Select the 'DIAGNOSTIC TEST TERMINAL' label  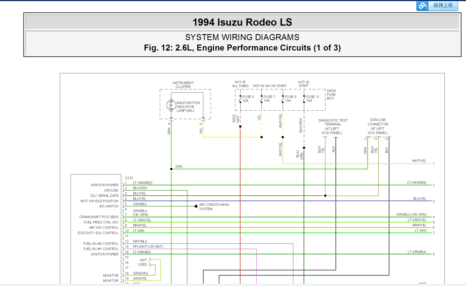(333, 127)
